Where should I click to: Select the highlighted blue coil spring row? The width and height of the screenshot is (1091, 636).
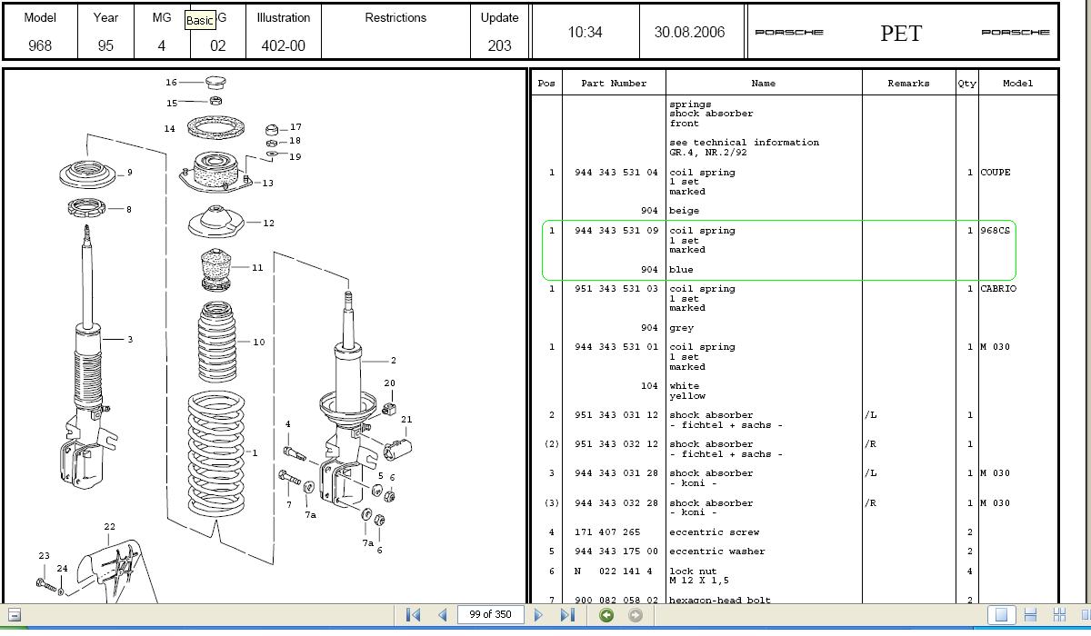(779, 250)
